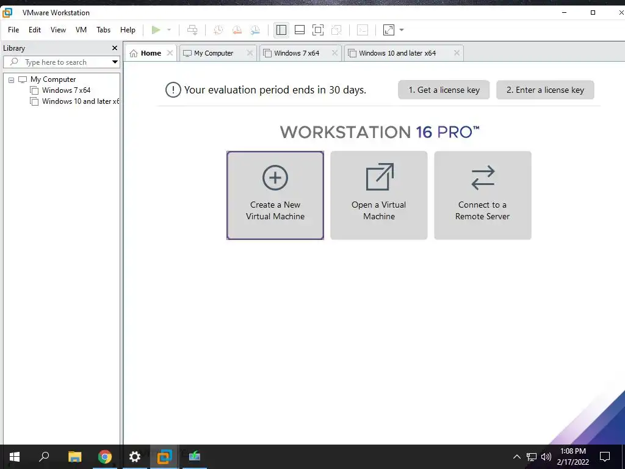Open Settings gear on the taskbar
The height and width of the screenshot is (469, 625).
click(135, 457)
